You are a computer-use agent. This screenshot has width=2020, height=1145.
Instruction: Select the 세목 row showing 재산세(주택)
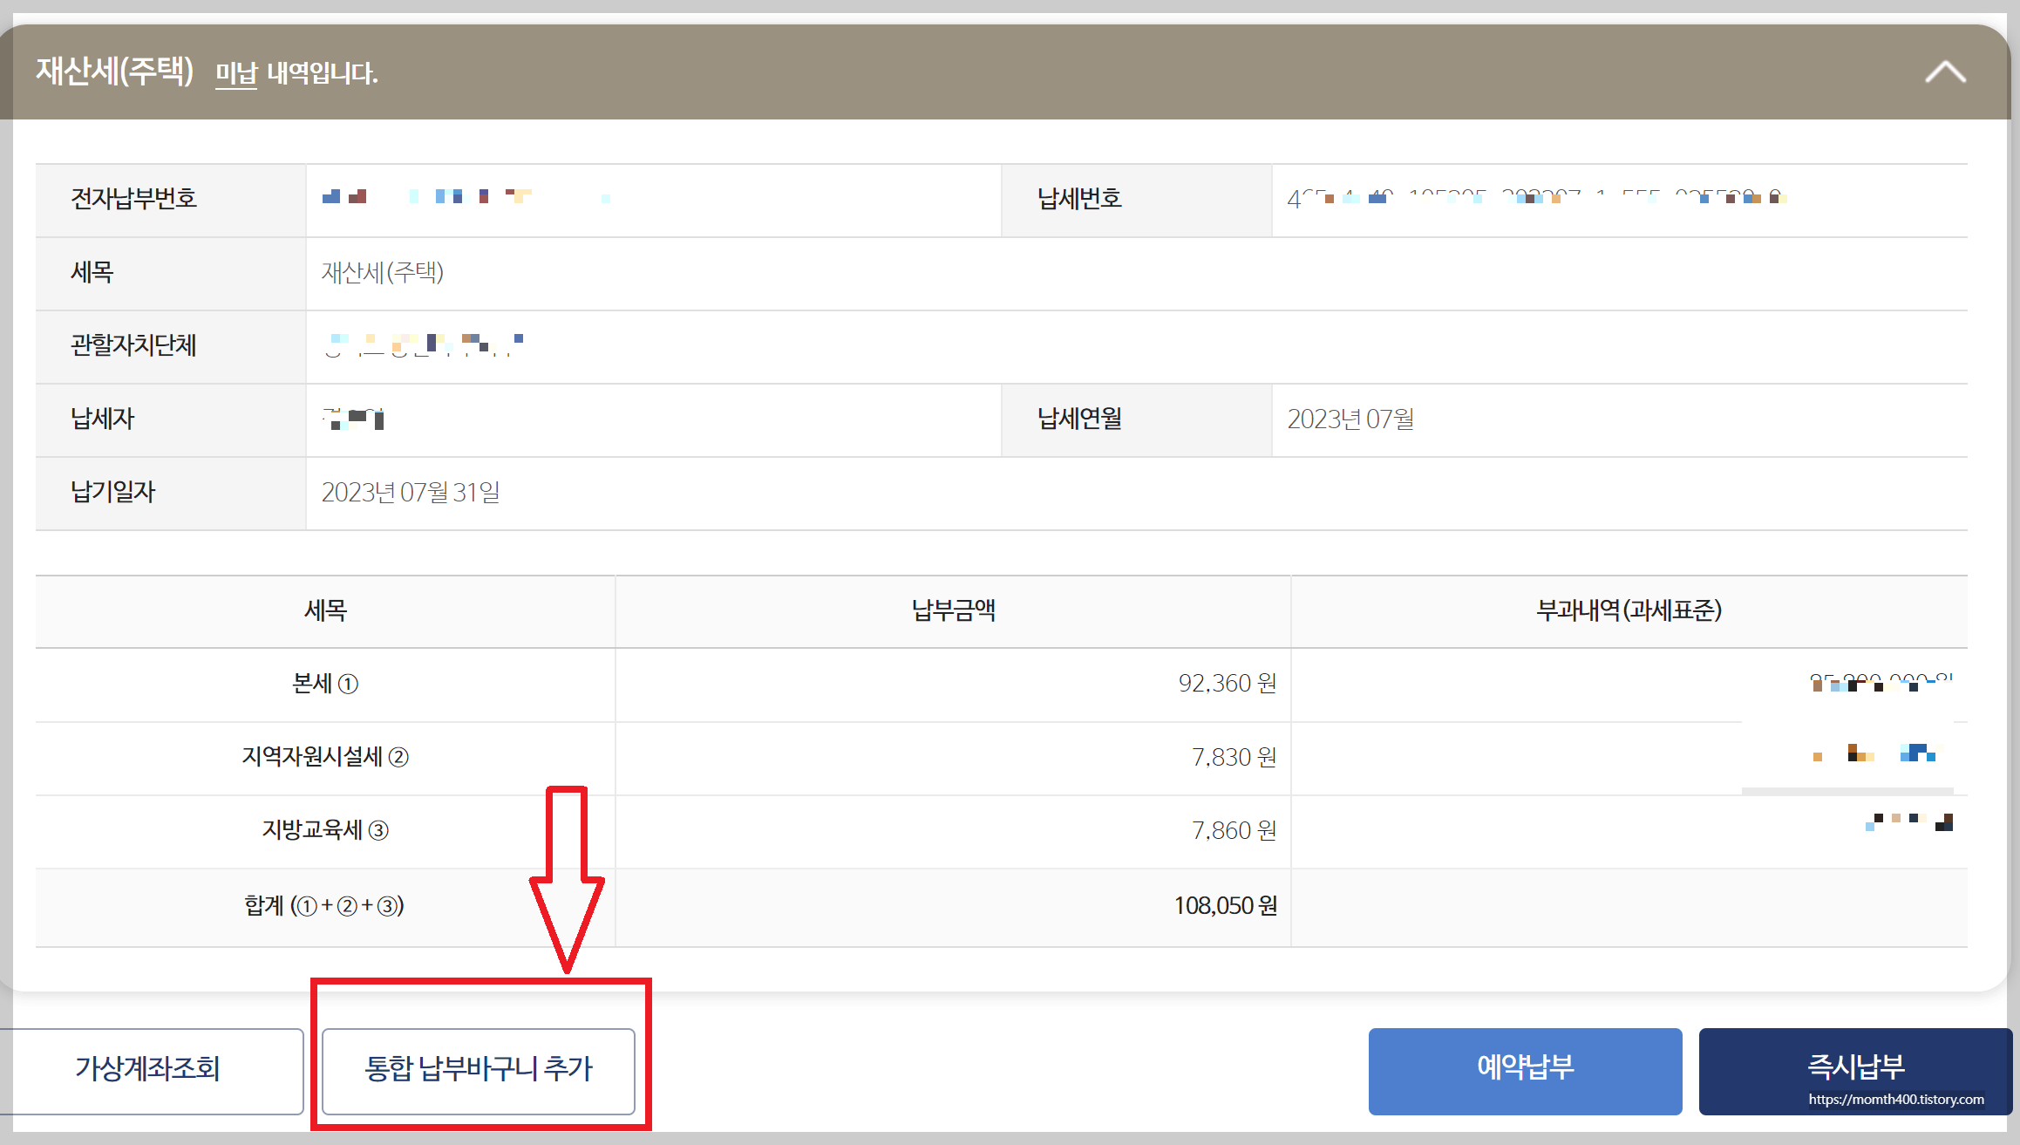[x=384, y=272]
